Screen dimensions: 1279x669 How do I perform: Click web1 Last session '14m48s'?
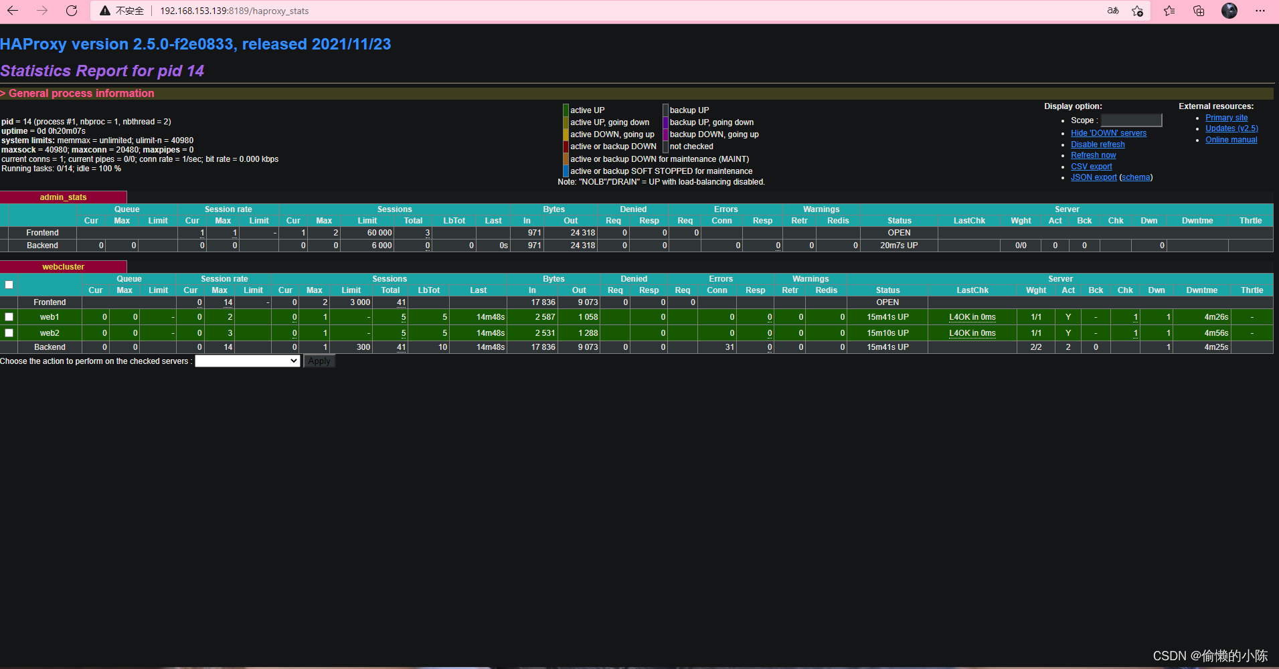[x=491, y=317]
